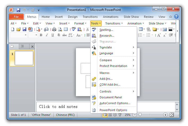Expand the All menu dropdown

[14, 23]
